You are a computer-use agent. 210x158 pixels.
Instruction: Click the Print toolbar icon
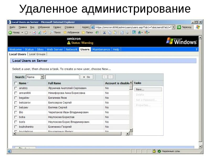(127, 32)
